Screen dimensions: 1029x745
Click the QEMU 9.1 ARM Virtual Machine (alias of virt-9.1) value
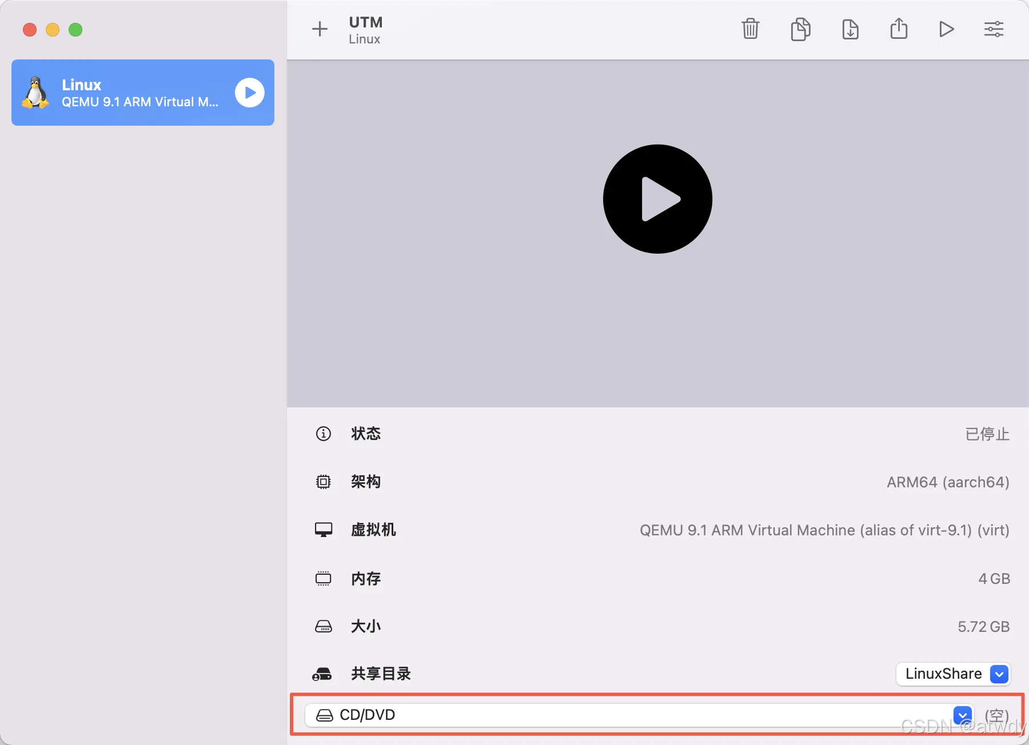coord(824,530)
